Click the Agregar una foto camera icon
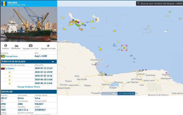The image size is (183, 115). pyautogui.click(x=31, y=45)
